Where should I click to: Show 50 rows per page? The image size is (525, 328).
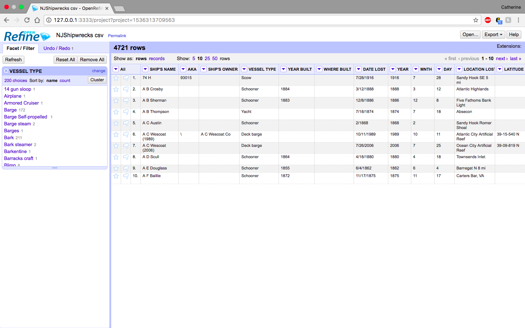tap(215, 59)
